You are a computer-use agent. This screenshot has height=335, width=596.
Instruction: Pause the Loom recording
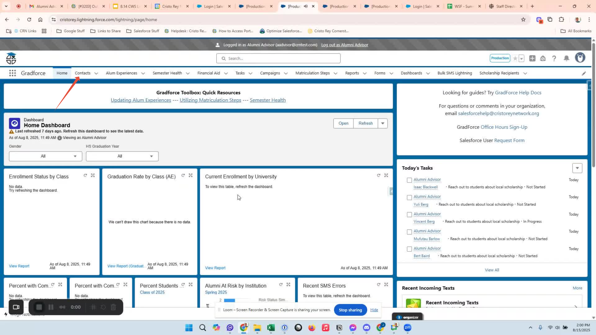coord(51,307)
